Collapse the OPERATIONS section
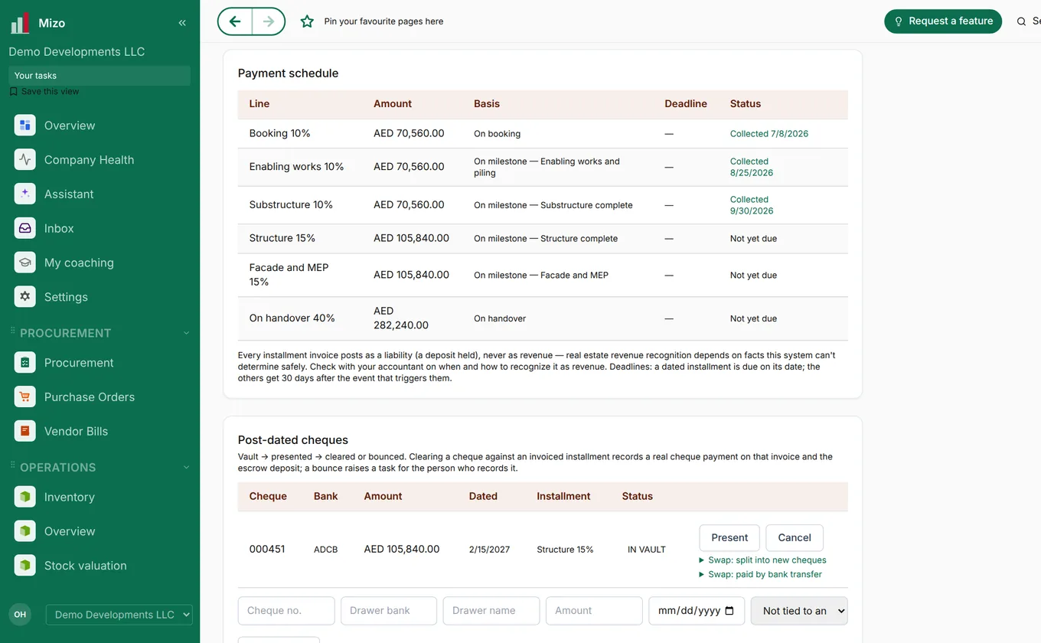The height and width of the screenshot is (643, 1041). click(186, 467)
